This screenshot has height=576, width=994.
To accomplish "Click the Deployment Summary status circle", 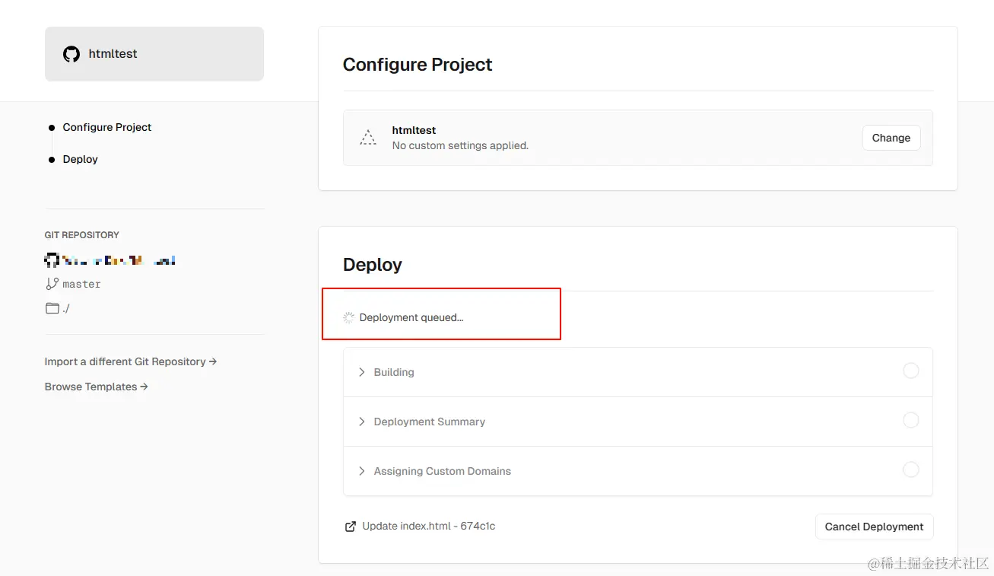I will (910, 421).
